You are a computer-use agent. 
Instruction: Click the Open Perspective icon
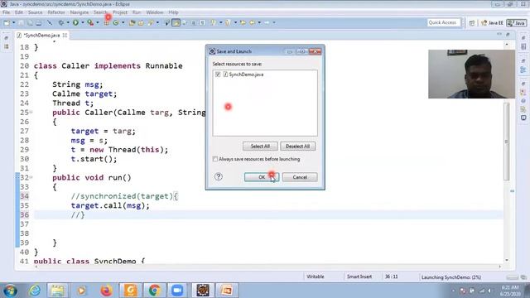472,22
